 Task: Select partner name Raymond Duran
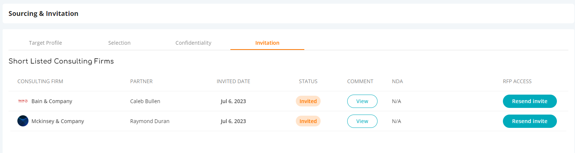click(x=150, y=121)
